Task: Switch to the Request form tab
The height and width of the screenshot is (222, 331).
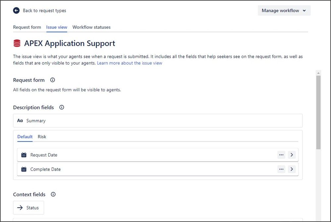Action: pyautogui.click(x=27, y=27)
